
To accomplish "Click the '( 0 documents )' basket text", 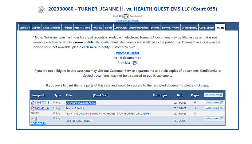I will (130, 58).
